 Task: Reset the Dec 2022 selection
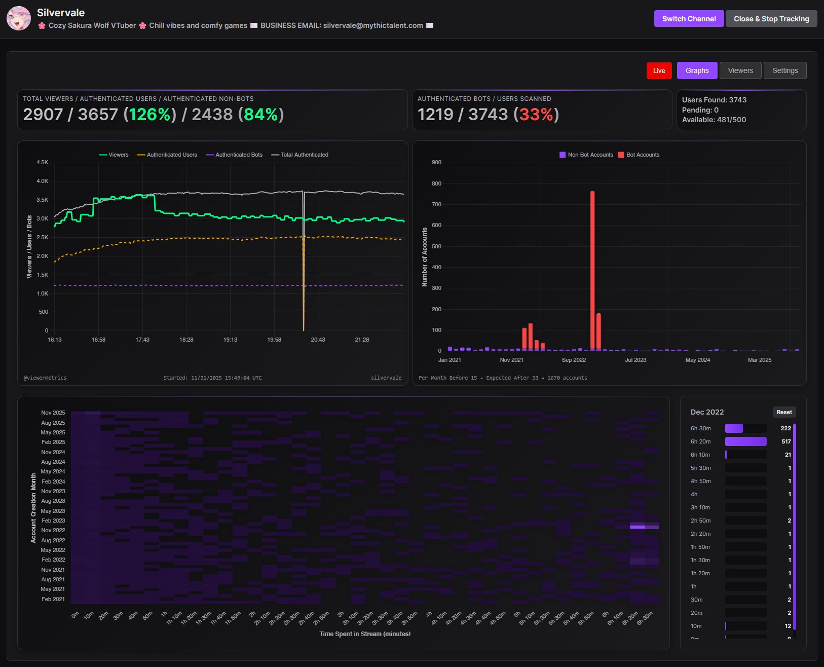click(x=784, y=412)
